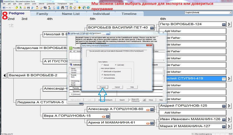Image resolution: width=233 pixels, height=135 pixels.
Task: Click the Proceed button
Action: 103,87
